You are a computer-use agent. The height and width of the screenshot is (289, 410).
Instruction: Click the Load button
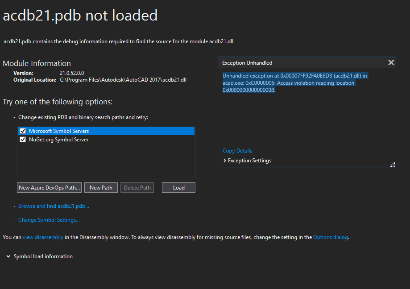coord(178,187)
